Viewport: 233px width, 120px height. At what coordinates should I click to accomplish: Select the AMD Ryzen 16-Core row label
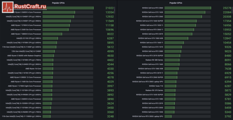pos(33,69)
